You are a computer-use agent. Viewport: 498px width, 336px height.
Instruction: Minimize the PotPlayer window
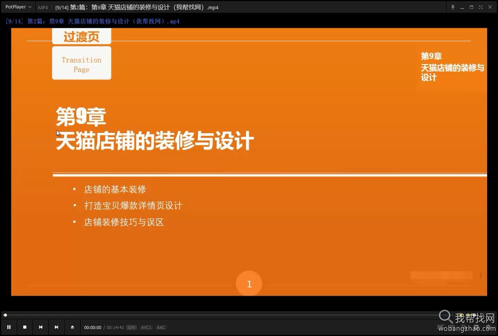point(462,7)
